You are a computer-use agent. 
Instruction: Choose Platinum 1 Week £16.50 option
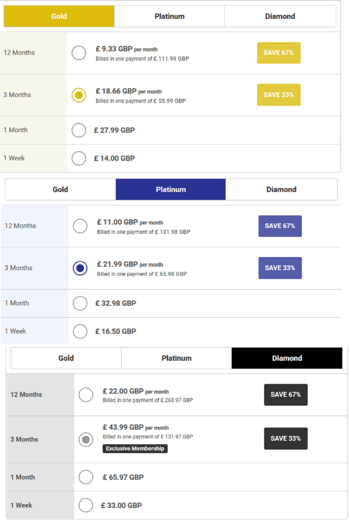coord(80,331)
